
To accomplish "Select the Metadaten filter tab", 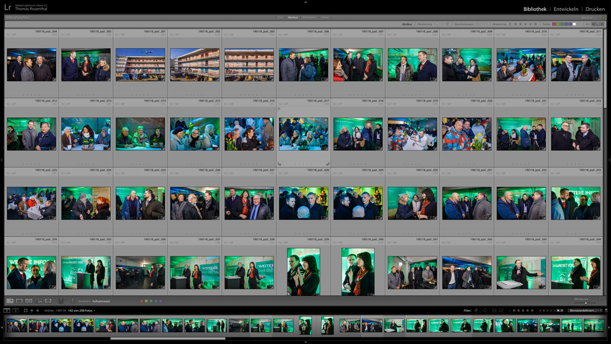I will click(309, 17).
